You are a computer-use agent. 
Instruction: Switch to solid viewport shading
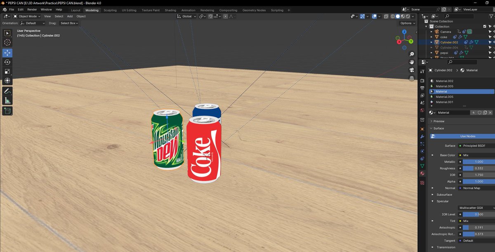(x=398, y=16)
